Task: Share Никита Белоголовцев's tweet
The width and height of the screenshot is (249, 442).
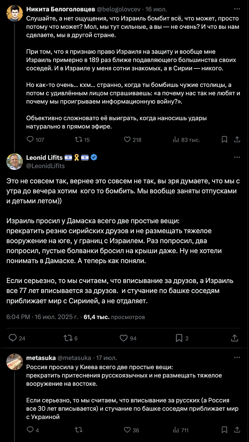Action: 237,139
